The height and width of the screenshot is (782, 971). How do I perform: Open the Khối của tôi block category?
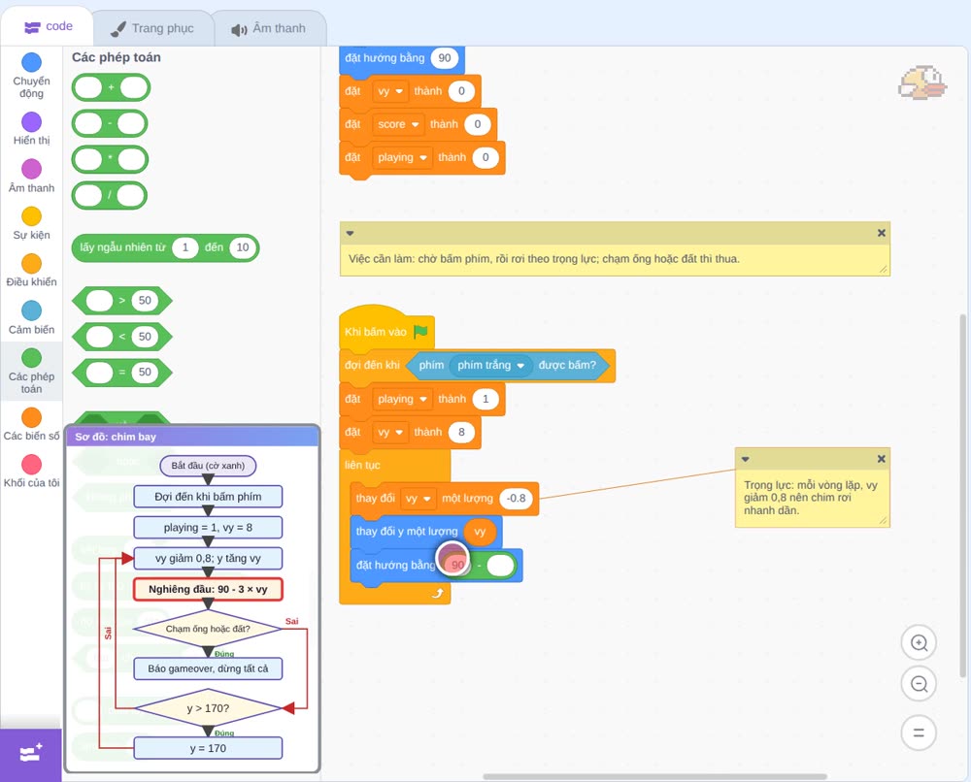[31, 472]
